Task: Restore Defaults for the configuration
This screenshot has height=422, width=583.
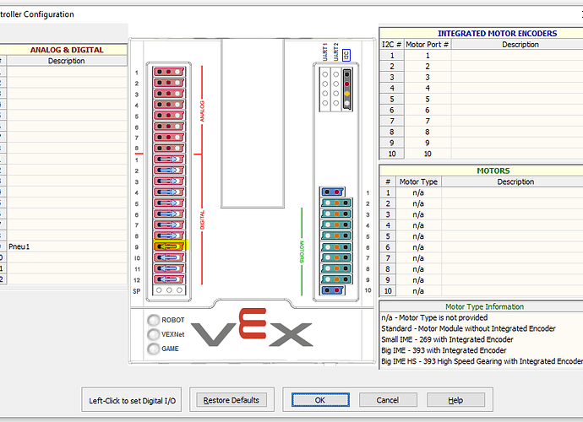Action: [232, 400]
